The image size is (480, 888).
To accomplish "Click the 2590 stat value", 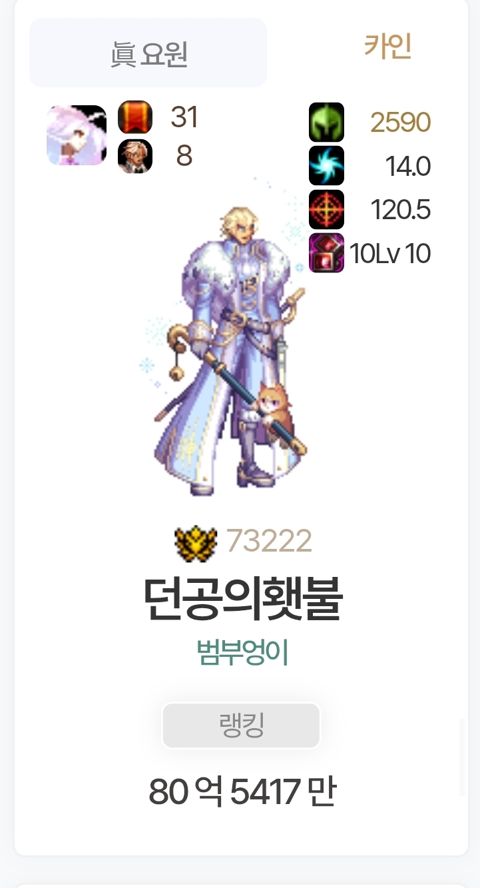I will point(400,123).
